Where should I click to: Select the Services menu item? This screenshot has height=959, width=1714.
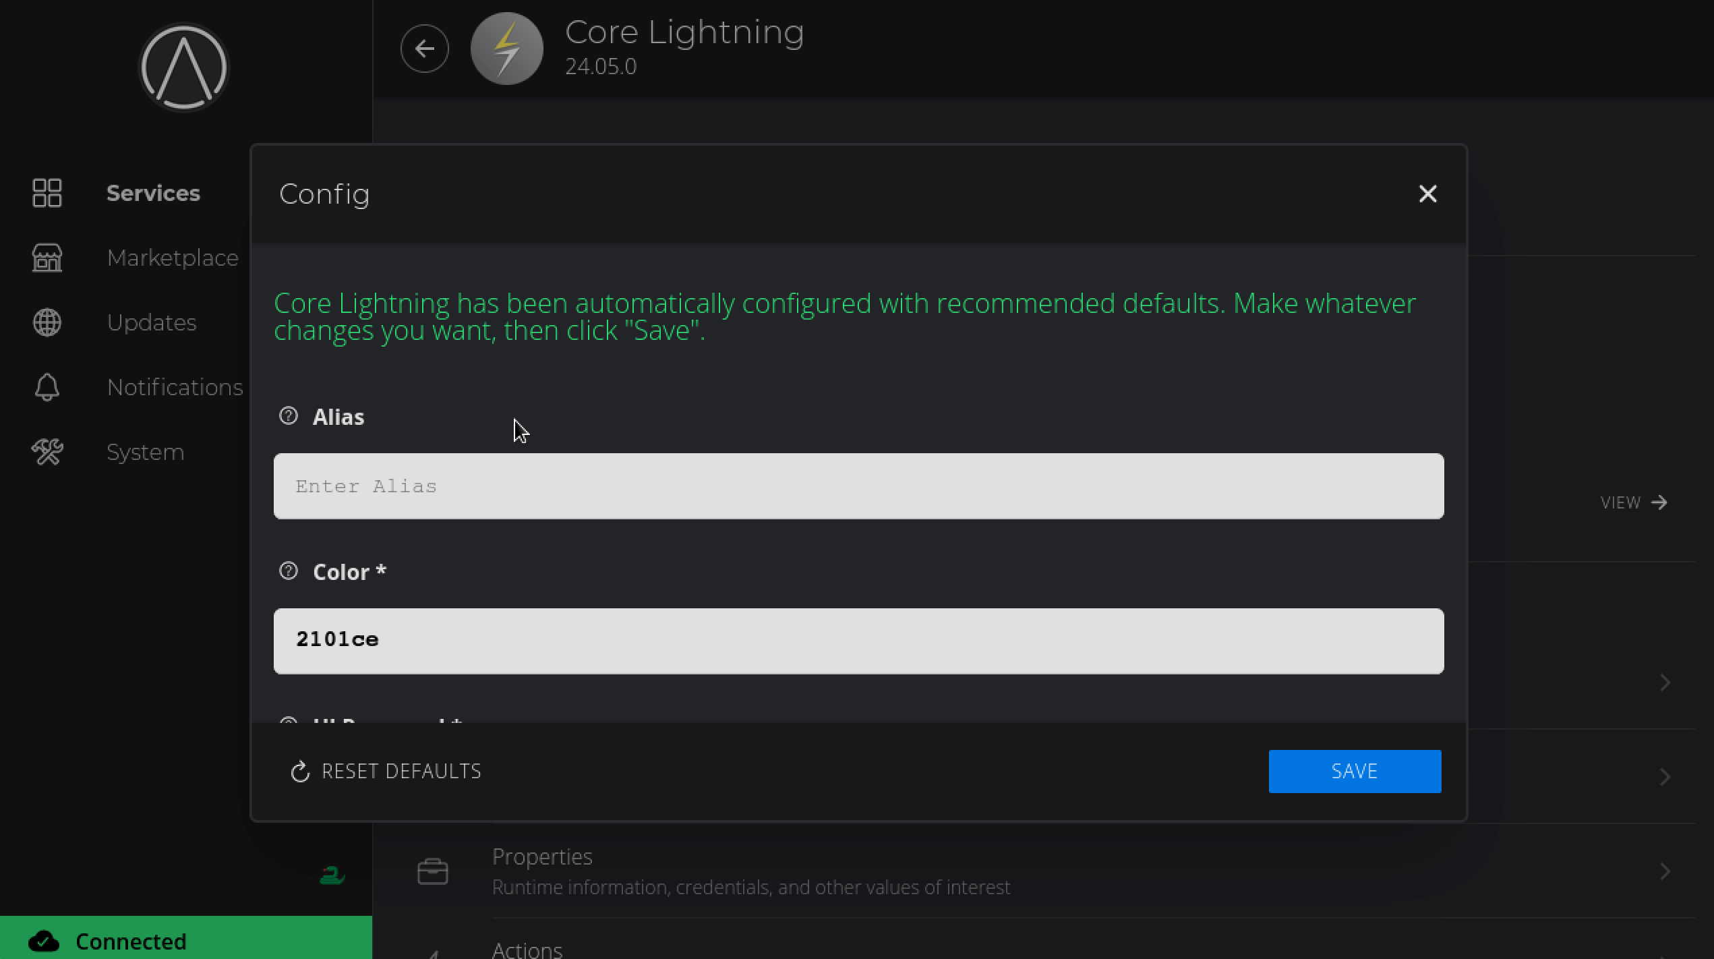[153, 193]
